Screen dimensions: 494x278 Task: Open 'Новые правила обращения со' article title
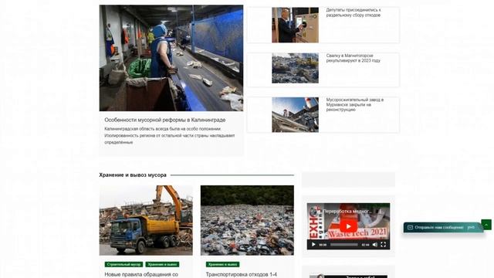(141, 275)
